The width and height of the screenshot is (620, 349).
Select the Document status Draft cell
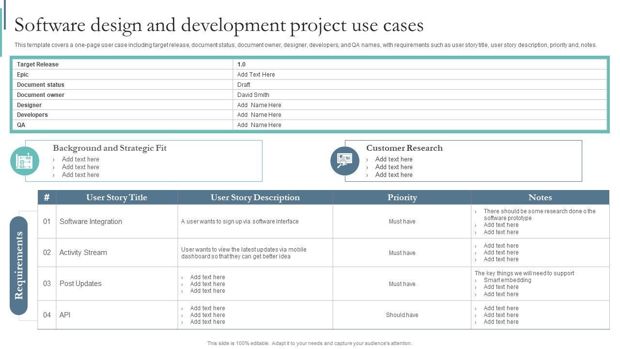(244, 85)
